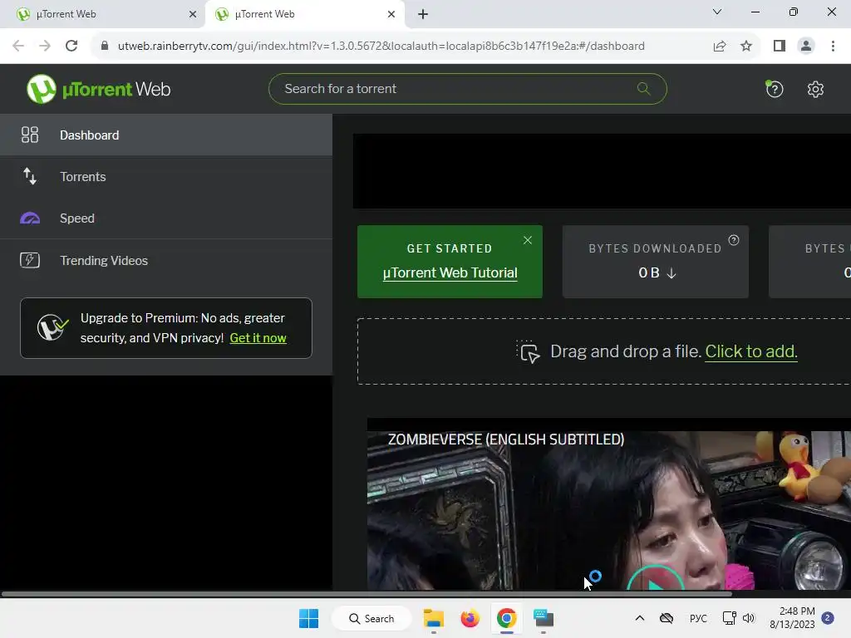Open the Chrome three-dot menu
Viewport: 851px width, 638px height.
[x=833, y=46]
